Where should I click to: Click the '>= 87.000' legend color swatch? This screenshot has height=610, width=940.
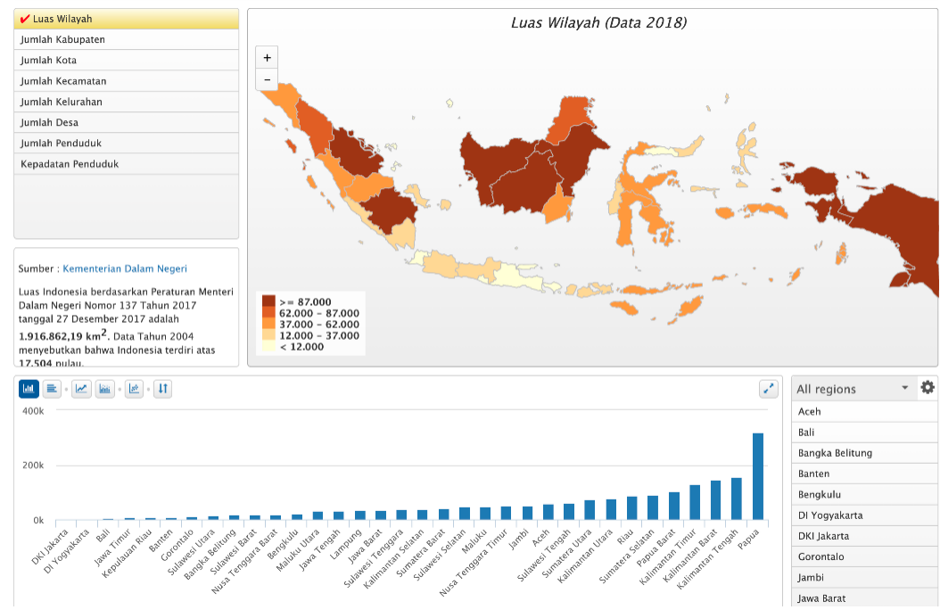268,301
